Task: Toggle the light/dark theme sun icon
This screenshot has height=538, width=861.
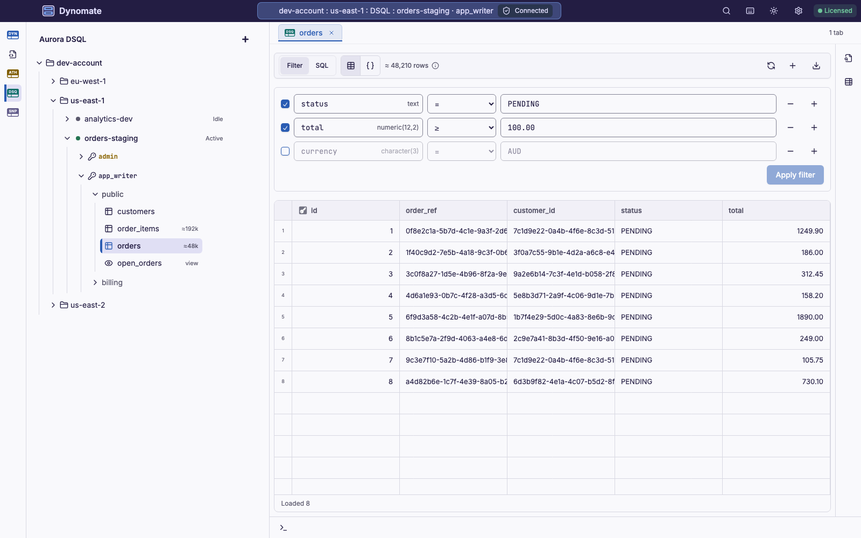Action: click(774, 11)
